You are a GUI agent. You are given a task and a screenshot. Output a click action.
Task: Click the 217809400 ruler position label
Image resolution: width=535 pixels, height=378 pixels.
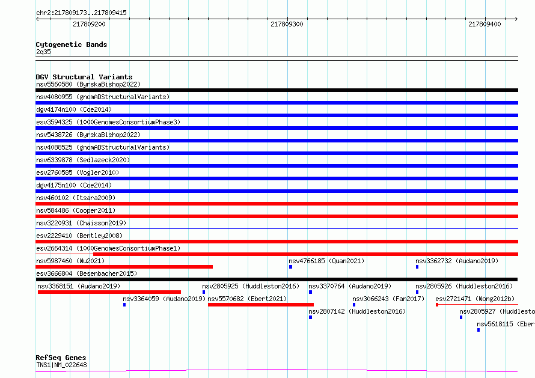tap(485, 24)
